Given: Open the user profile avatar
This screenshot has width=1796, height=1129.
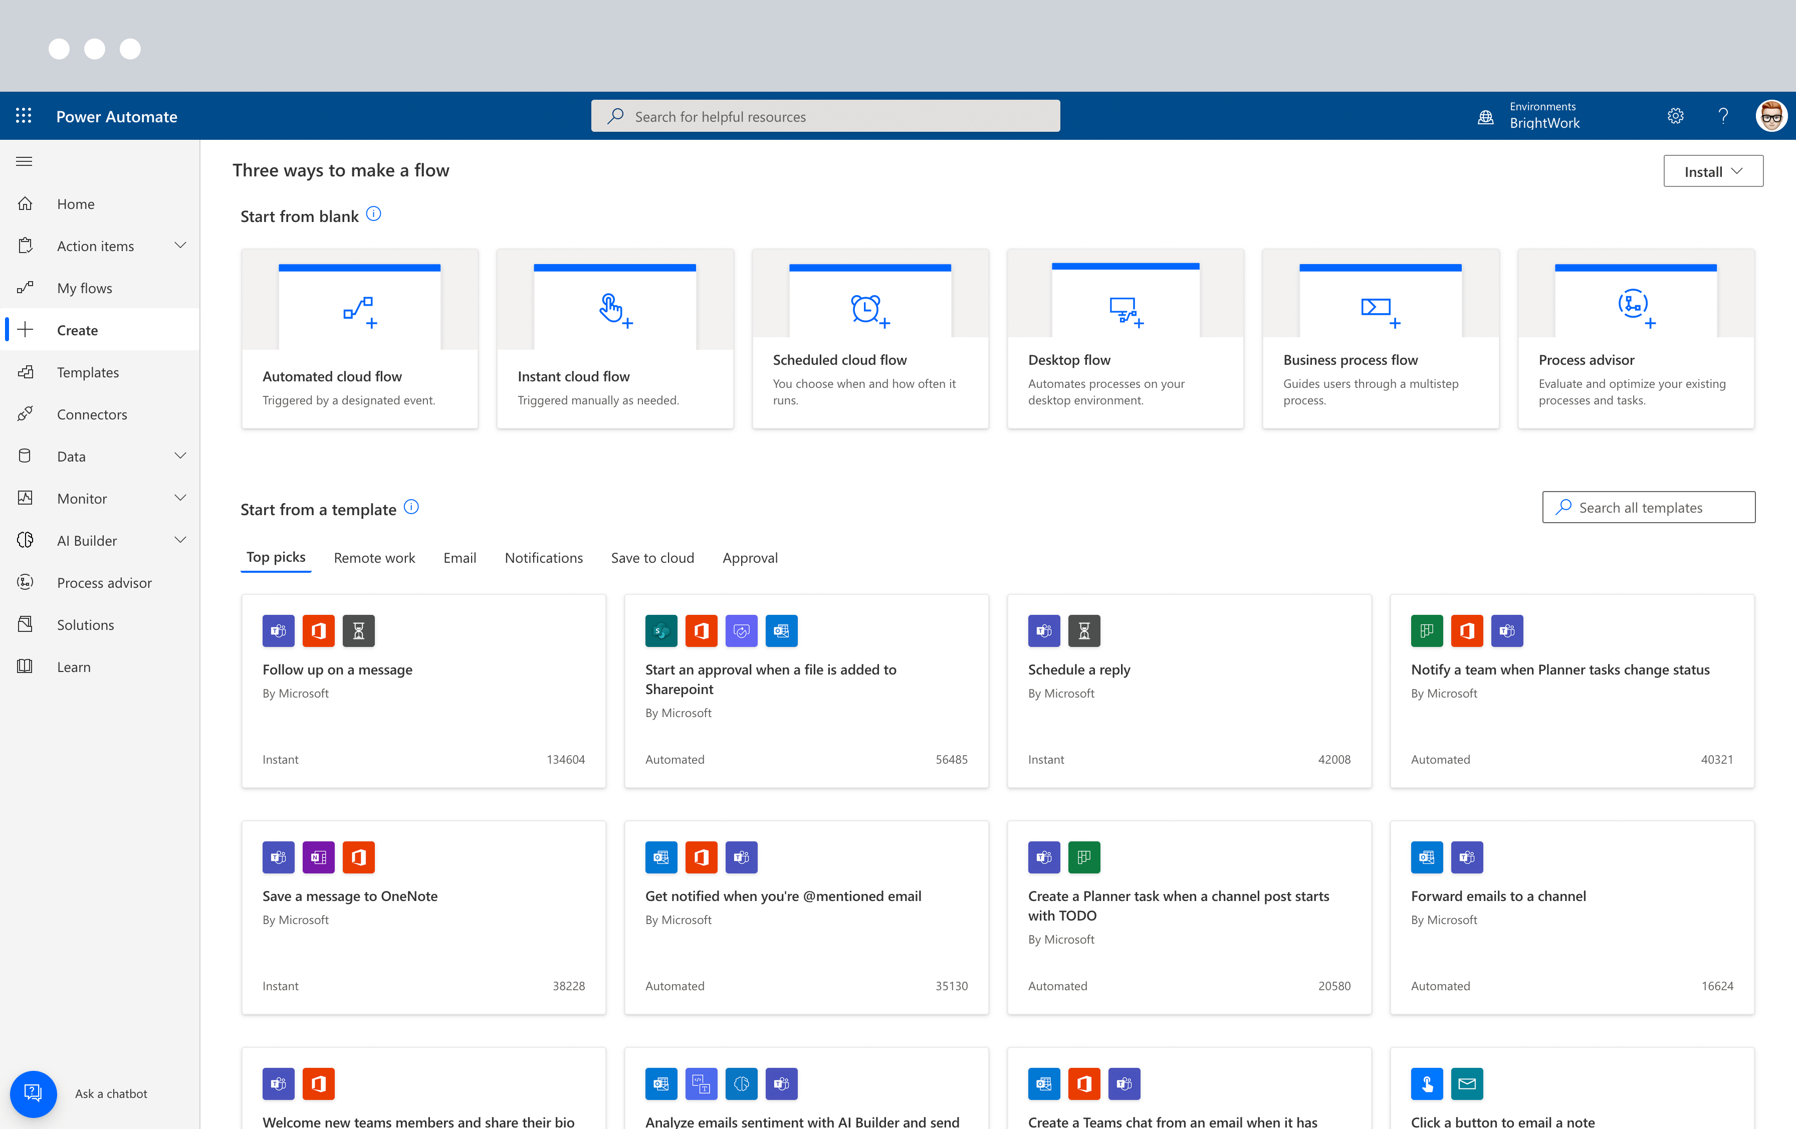Looking at the screenshot, I should pyautogui.click(x=1771, y=116).
